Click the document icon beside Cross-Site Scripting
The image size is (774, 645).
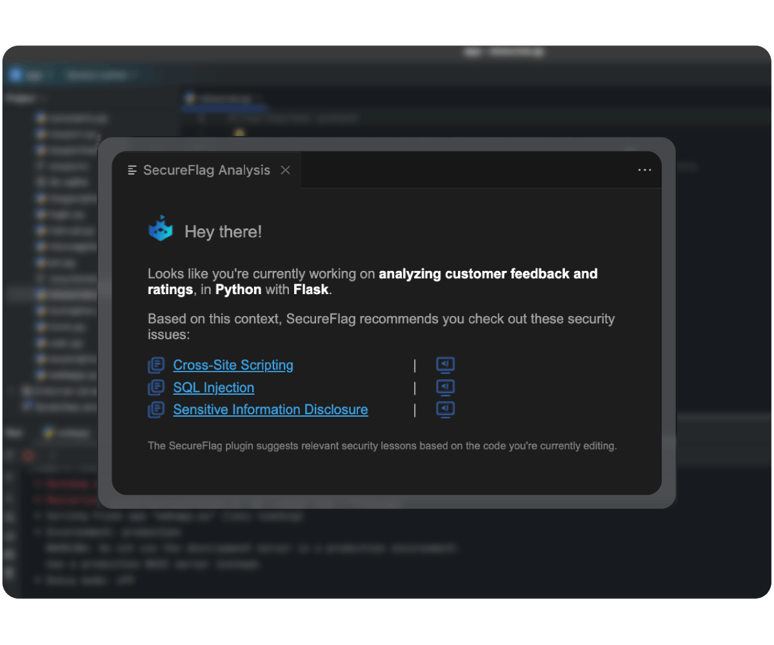coord(156,365)
